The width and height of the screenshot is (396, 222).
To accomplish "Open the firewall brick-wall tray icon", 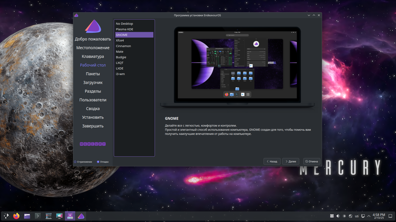I will 332,216.
